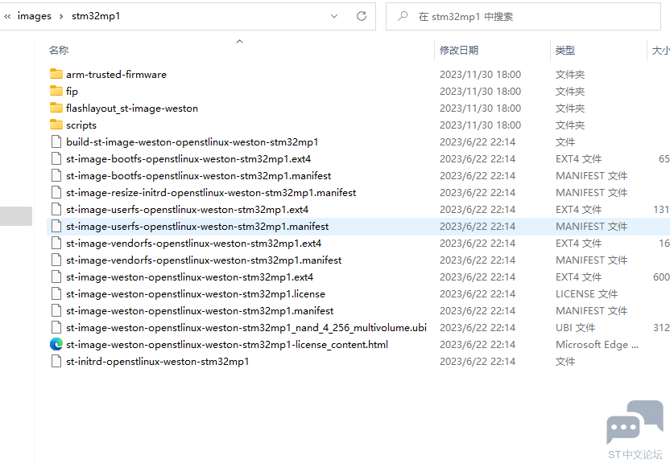Click the search magnifier icon

pyautogui.click(x=403, y=16)
